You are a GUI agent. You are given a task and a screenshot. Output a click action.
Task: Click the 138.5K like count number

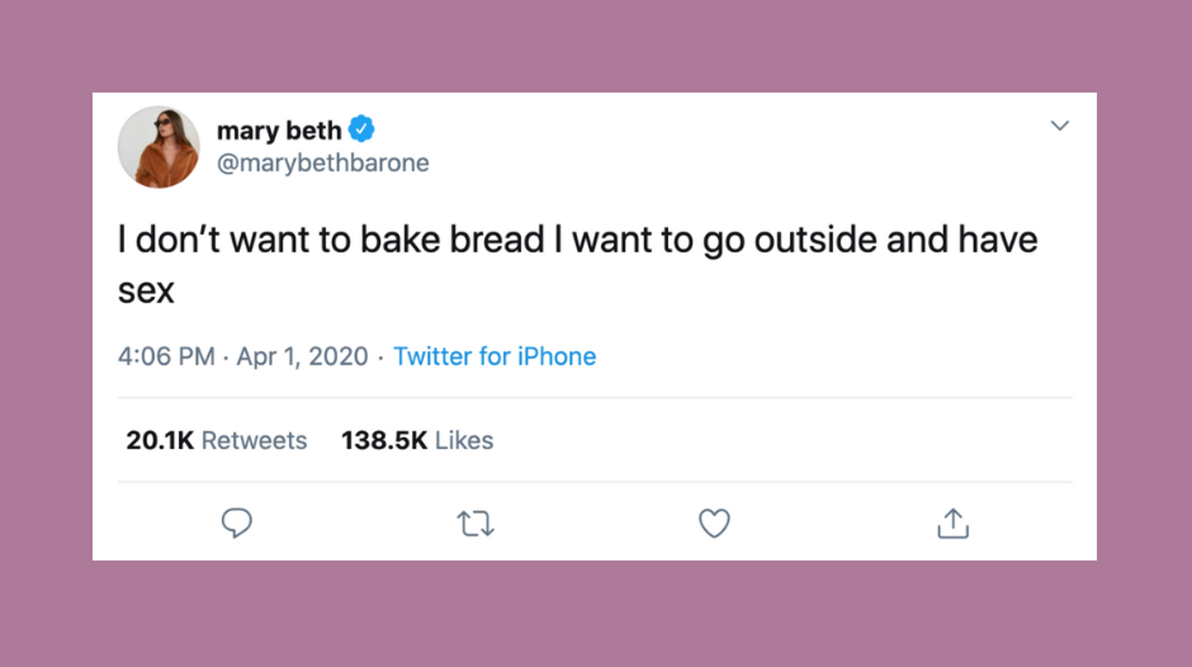pyautogui.click(x=384, y=440)
